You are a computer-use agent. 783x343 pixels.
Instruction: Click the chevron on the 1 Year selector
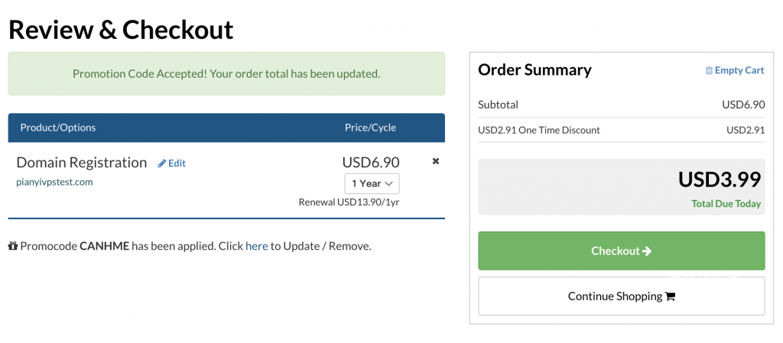[x=388, y=183]
